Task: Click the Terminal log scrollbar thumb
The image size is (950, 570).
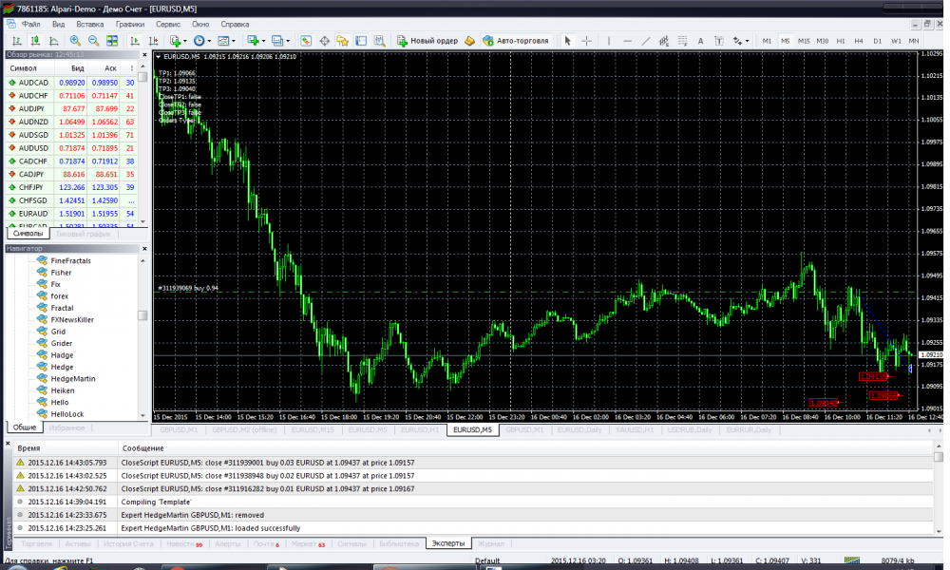Action: [x=939, y=457]
